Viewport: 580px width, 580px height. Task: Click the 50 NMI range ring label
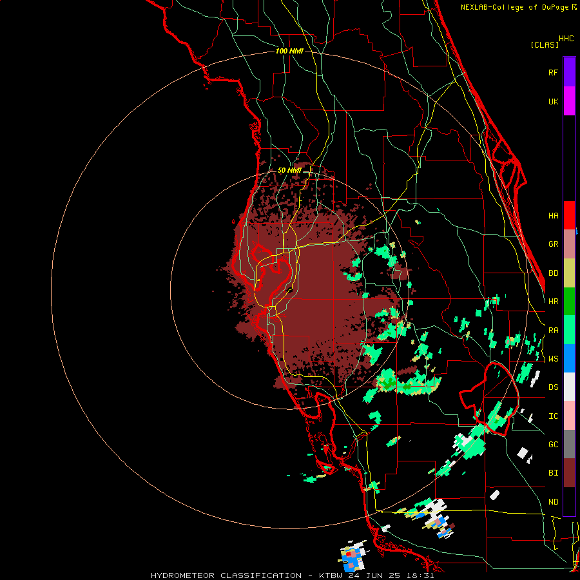(x=289, y=171)
